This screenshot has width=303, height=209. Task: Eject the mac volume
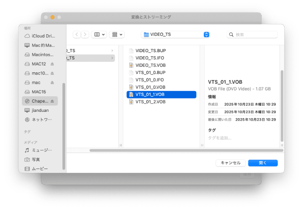point(52,82)
